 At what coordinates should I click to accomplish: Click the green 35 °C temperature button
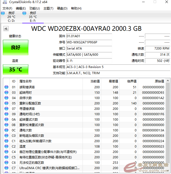point(16,70)
